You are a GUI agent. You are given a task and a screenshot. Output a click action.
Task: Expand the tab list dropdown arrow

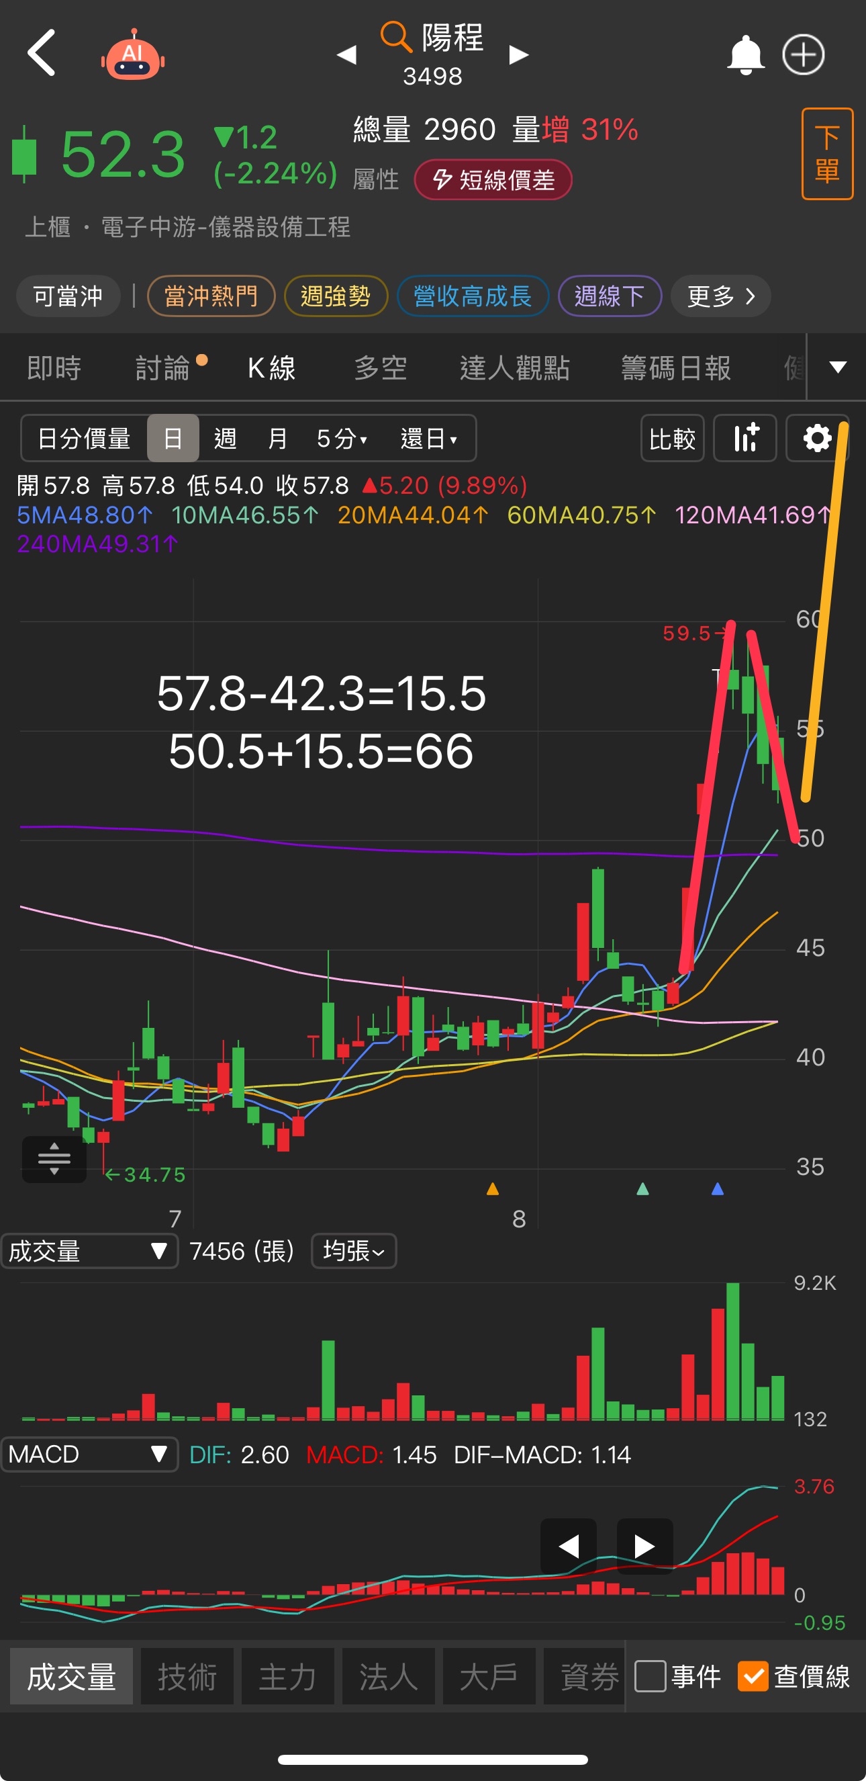[838, 367]
